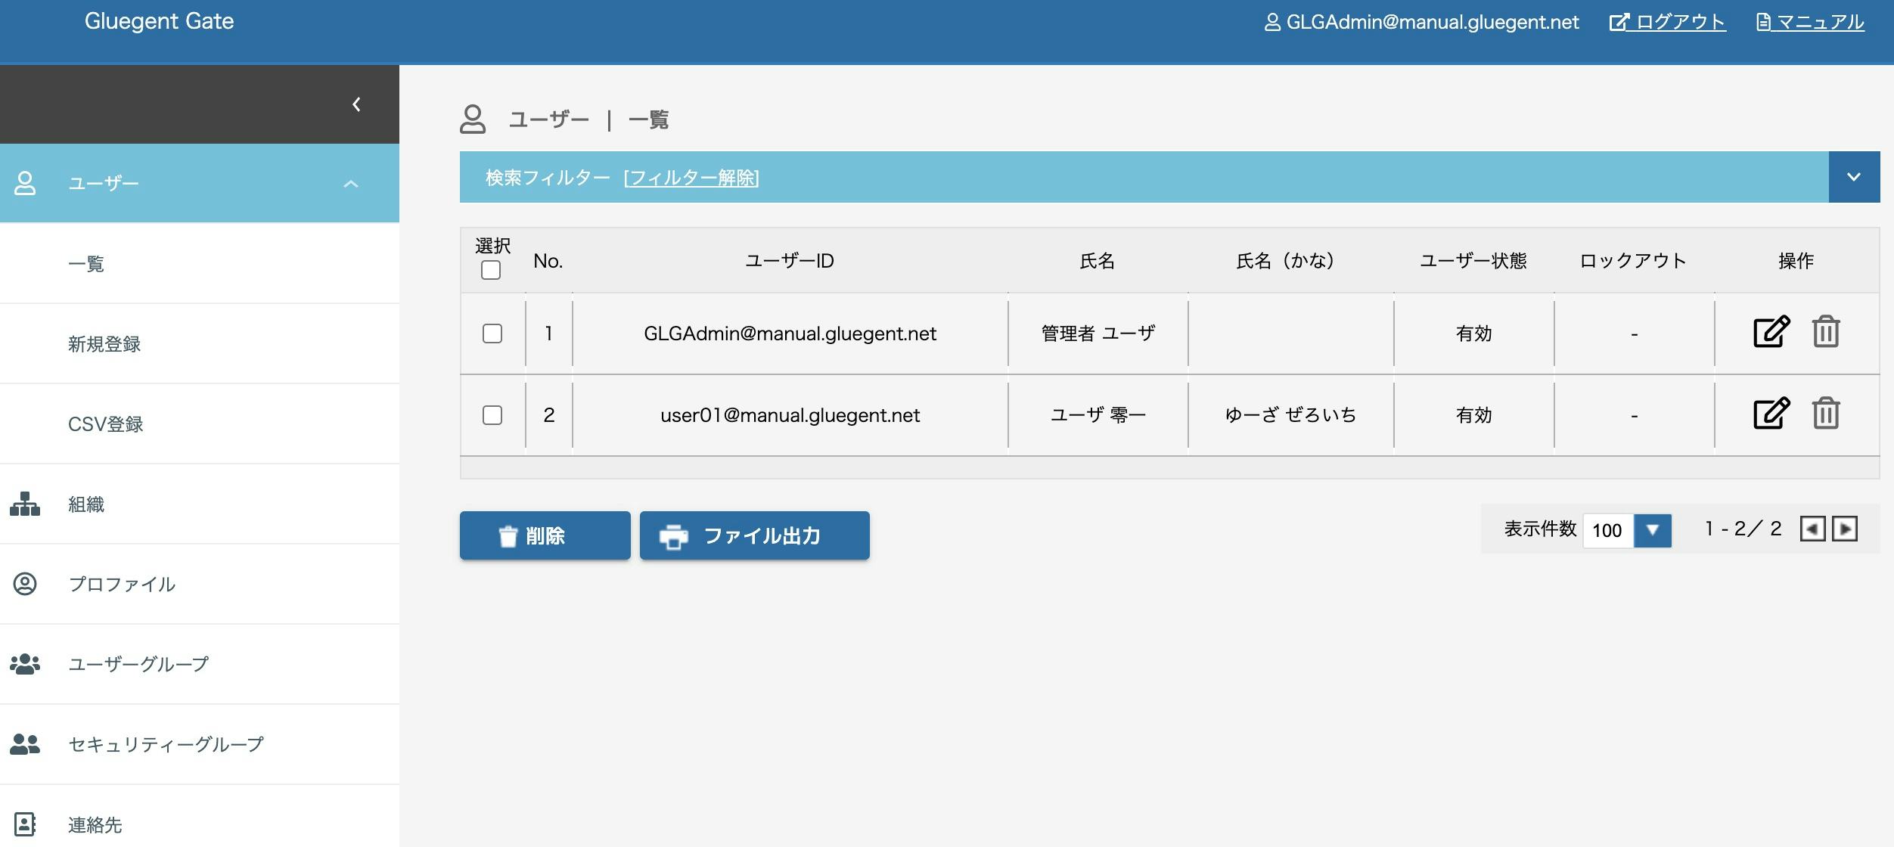Click the 削除 button
This screenshot has width=1894, height=847.
tap(544, 535)
